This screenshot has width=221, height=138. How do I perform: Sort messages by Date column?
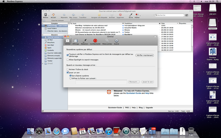click(x=170, y=23)
